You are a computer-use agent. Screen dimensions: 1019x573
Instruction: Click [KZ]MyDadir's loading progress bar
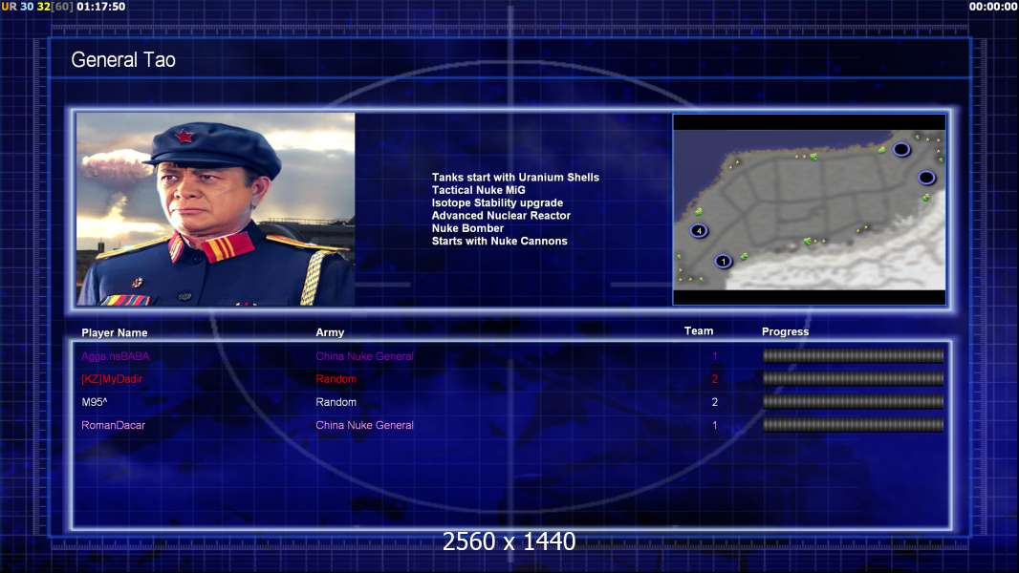(854, 378)
